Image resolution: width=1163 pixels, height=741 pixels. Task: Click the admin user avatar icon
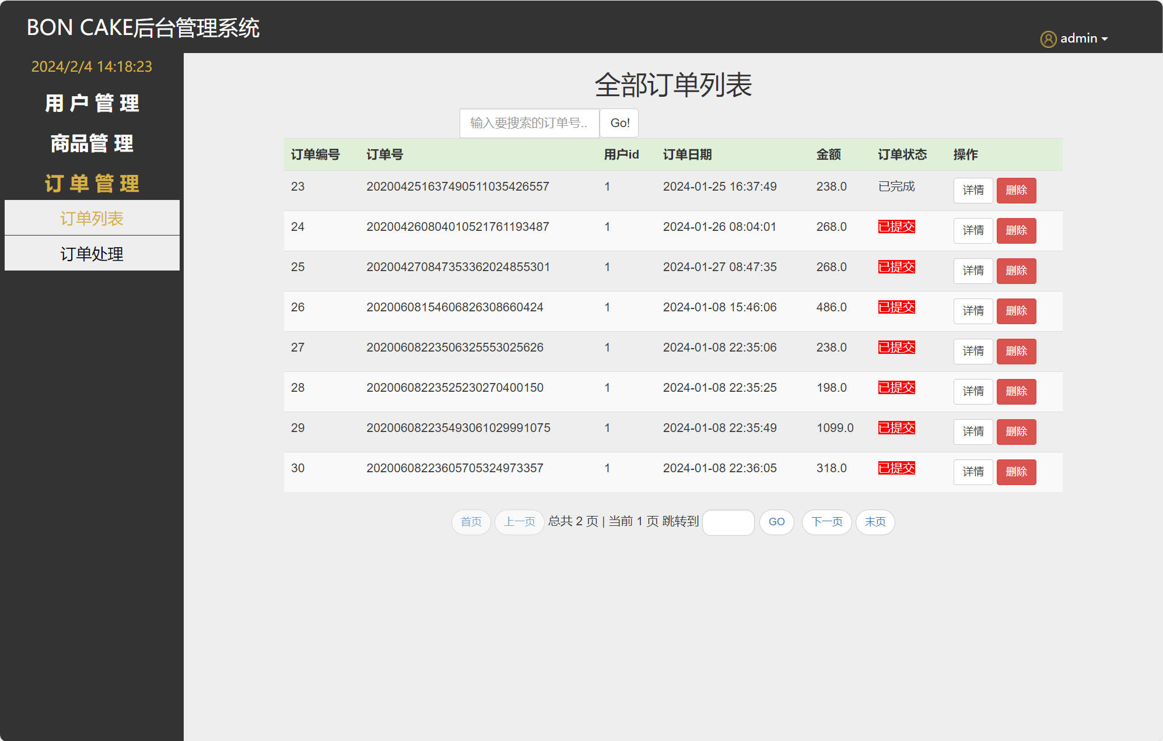click(x=1048, y=38)
